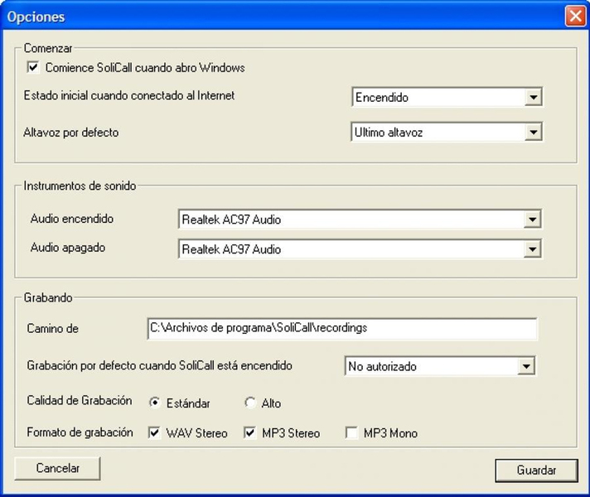The width and height of the screenshot is (590, 497).
Task: Enable the MP3 Mono format
Action: click(x=351, y=432)
